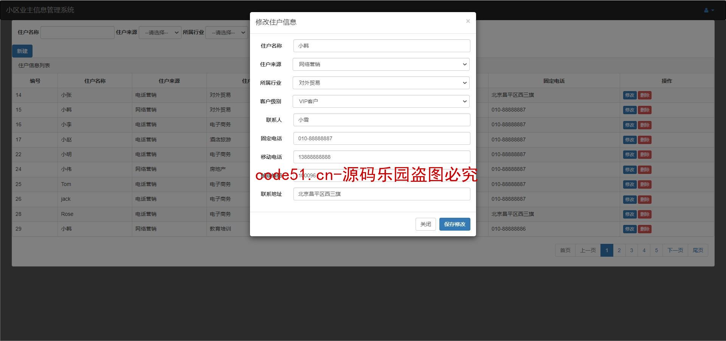Select page 3 in pagination

tap(631, 250)
